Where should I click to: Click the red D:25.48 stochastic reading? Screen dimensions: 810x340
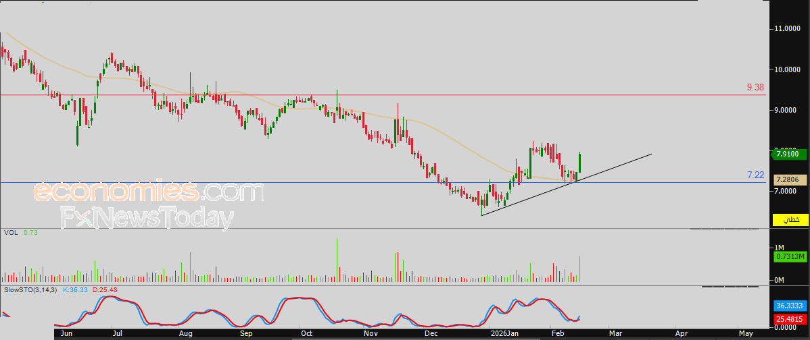[105, 289]
